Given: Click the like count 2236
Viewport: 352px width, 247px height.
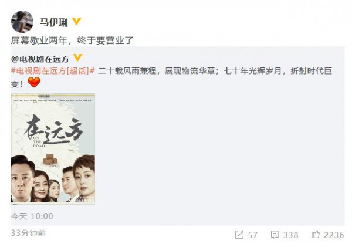Looking at the screenshot, I should tap(334, 235).
